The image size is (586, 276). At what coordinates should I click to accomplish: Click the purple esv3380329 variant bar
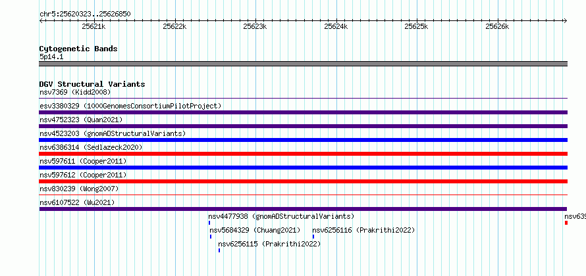pyautogui.click(x=304, y=112)
